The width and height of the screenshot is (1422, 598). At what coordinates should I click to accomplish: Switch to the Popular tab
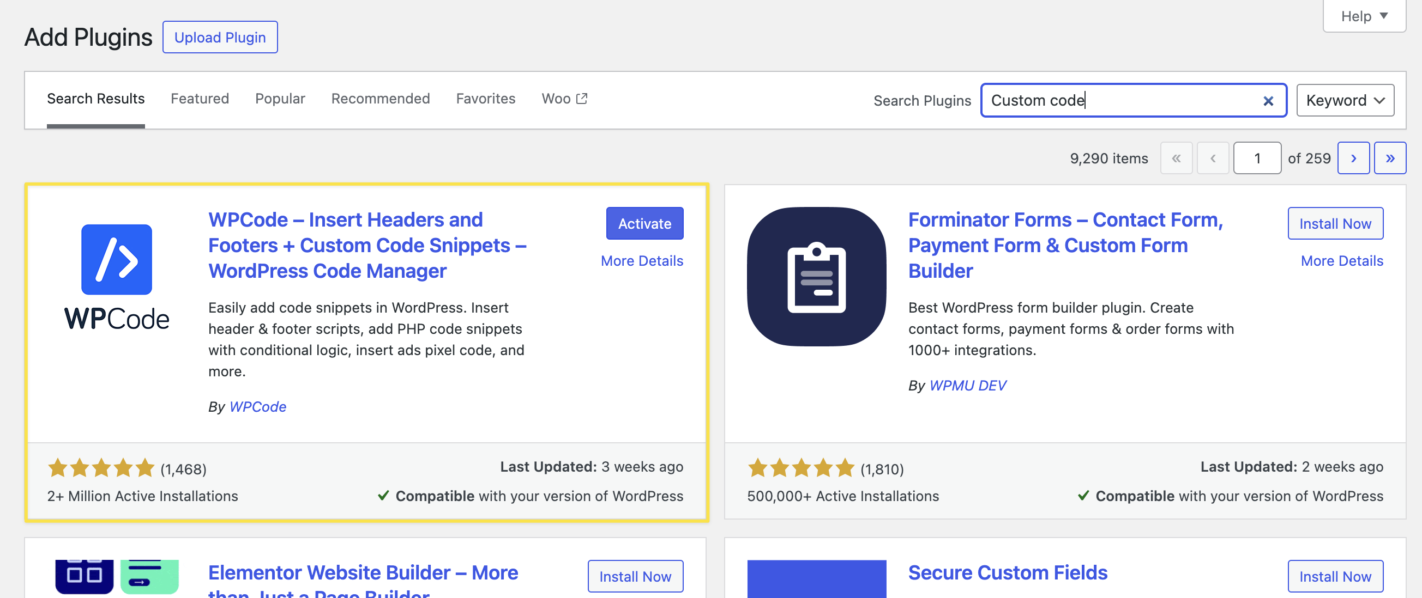click(x=280, y=99)
